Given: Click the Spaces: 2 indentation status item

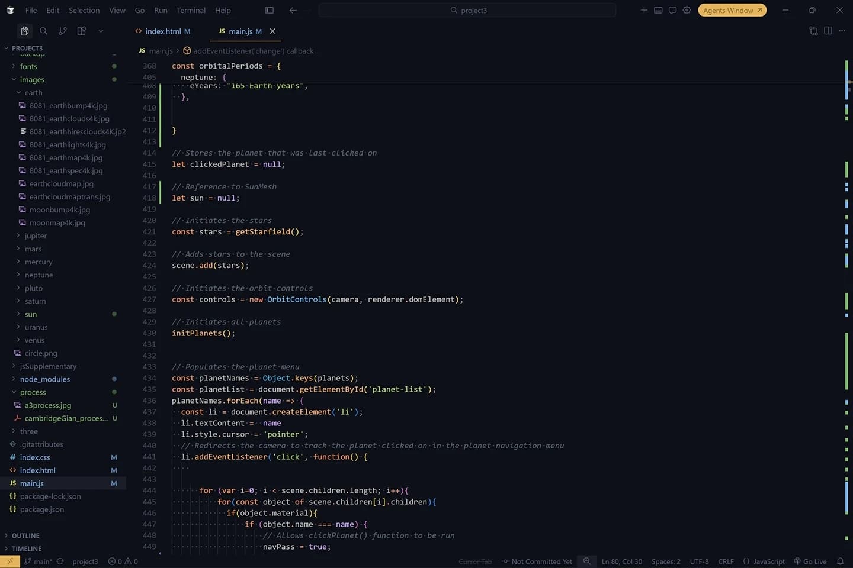Looking at the screenshot, I should coord(666,561).
